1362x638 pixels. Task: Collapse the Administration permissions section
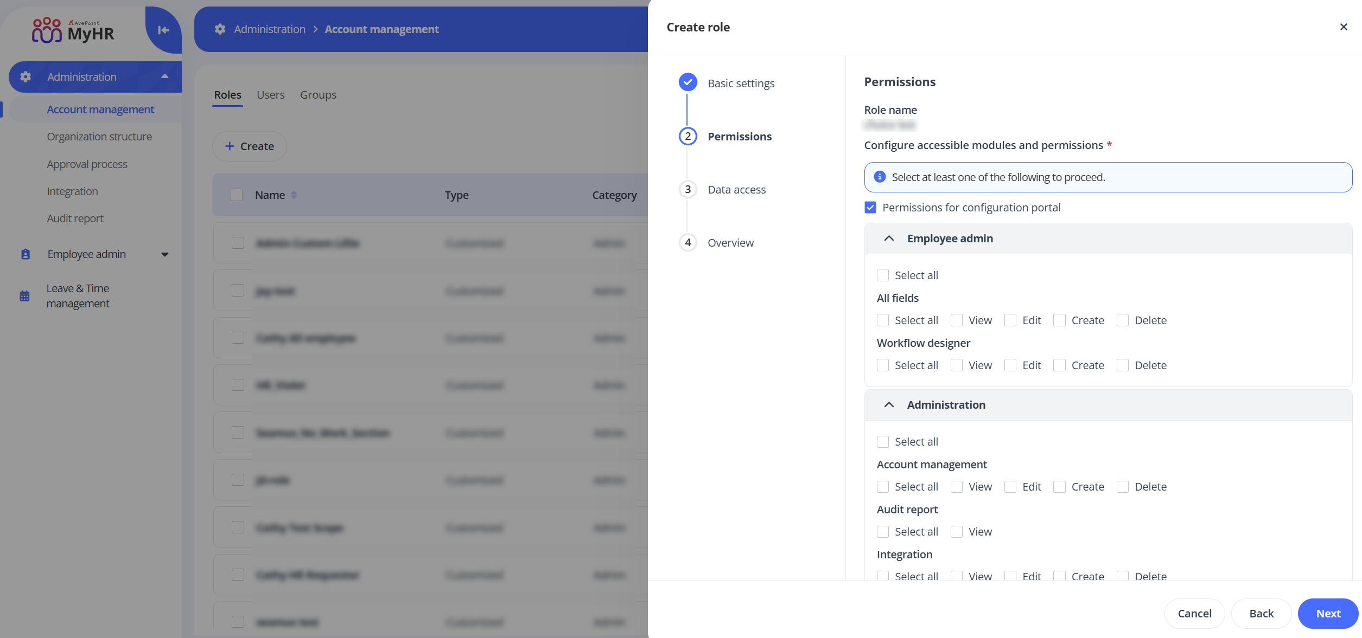tap(888, 405)
